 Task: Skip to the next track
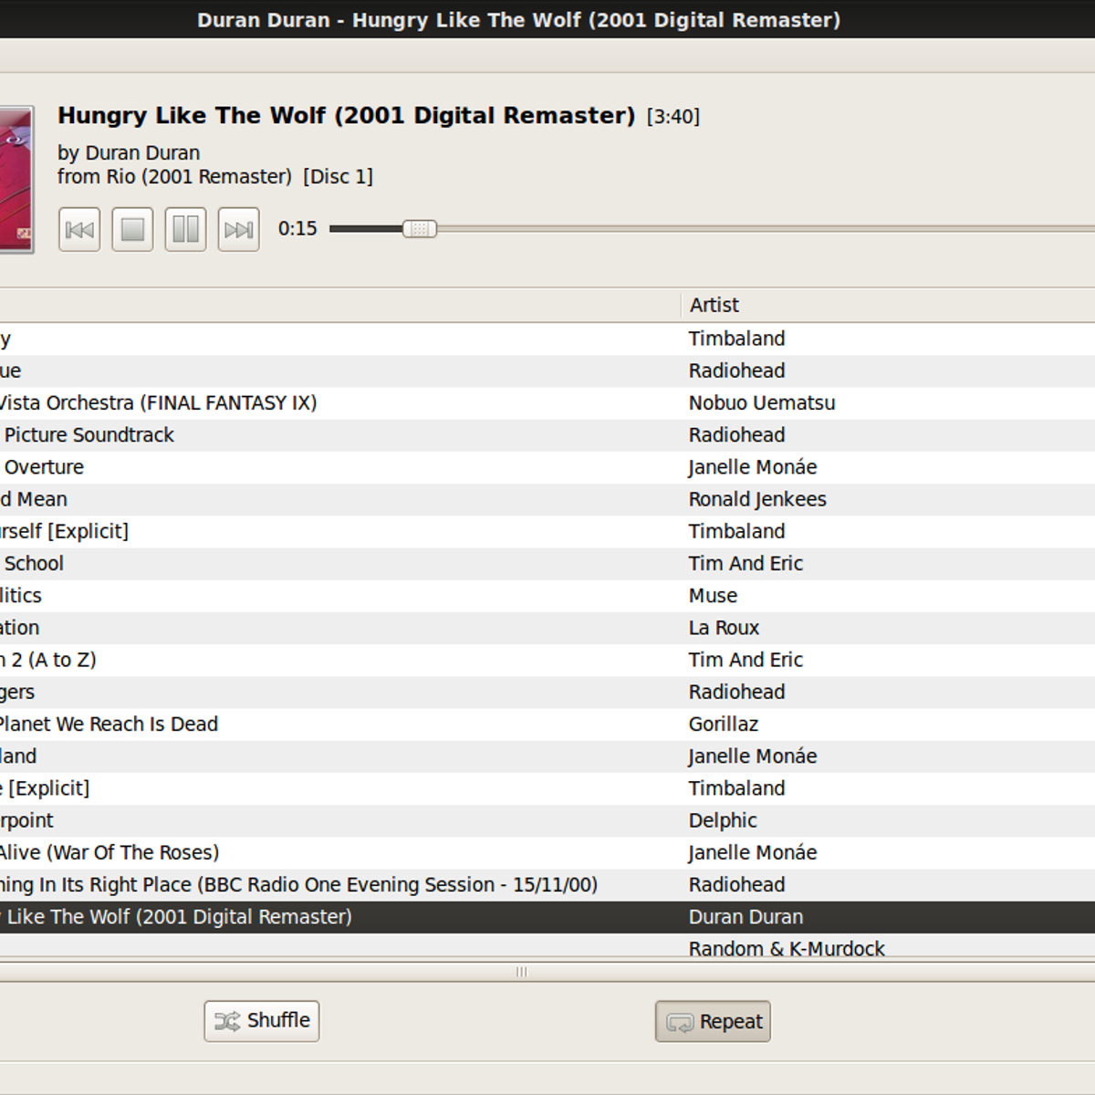239,229
